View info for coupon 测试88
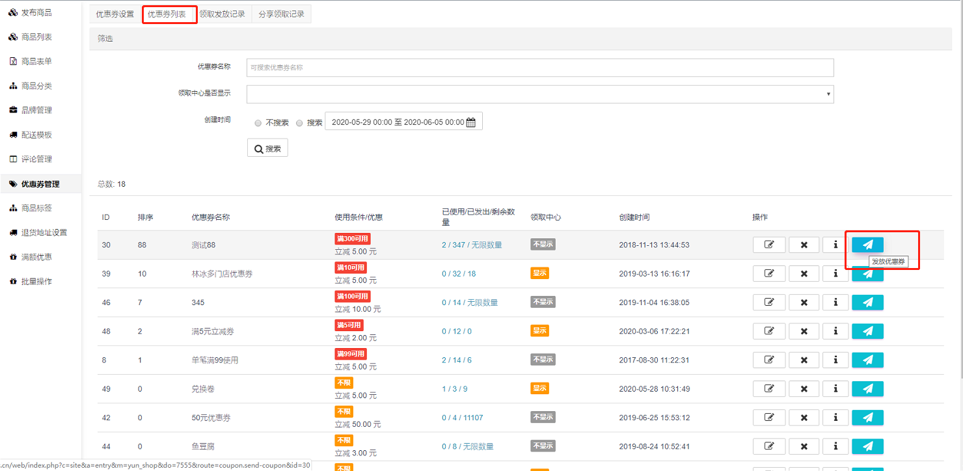 pyautogui.click(x=835, y=245)
